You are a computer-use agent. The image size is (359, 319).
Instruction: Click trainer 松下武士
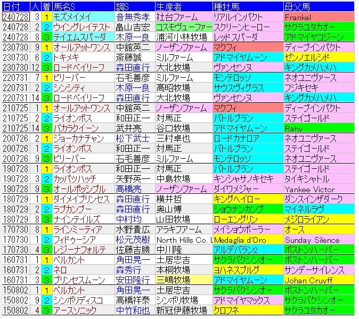point(135,138)
